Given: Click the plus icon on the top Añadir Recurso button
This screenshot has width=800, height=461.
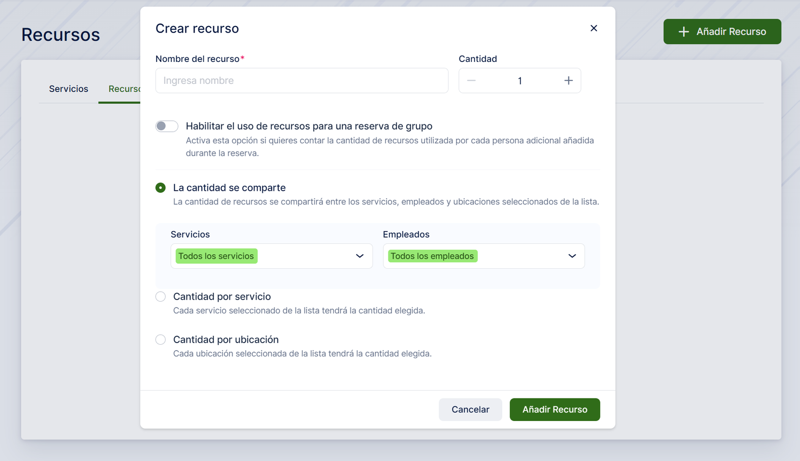Looking at the screenshot, I should click(683, 32).
